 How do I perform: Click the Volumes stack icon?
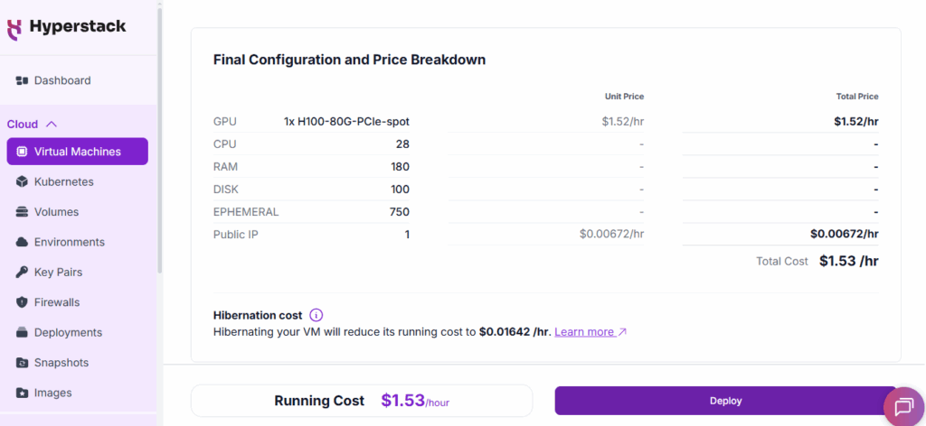pos(23,212)
